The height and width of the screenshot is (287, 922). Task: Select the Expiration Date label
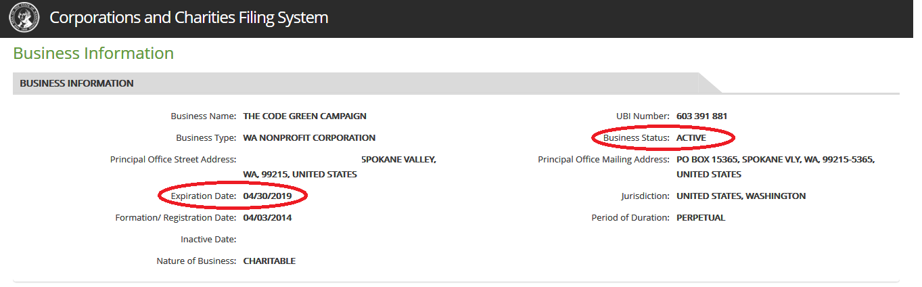202,196
